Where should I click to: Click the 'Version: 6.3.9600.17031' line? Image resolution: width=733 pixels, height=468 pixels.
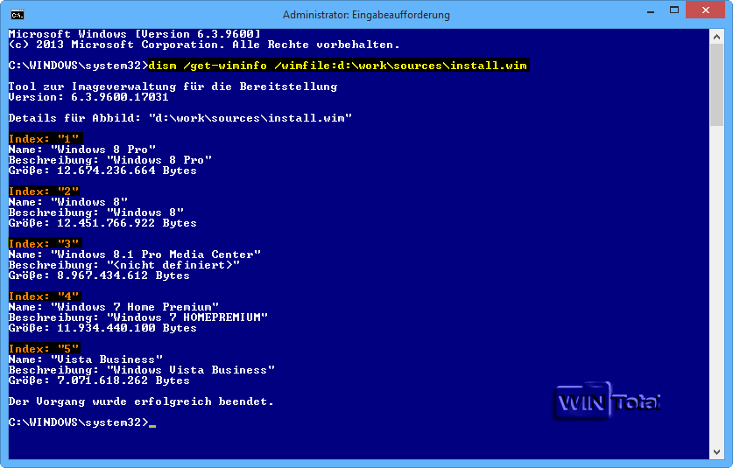88,97
